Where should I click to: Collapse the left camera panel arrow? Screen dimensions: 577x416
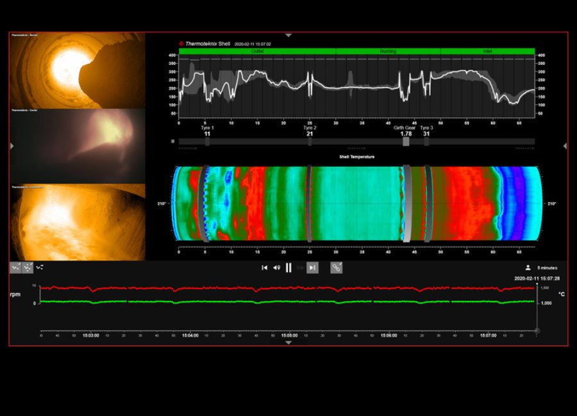click(12, 146)
